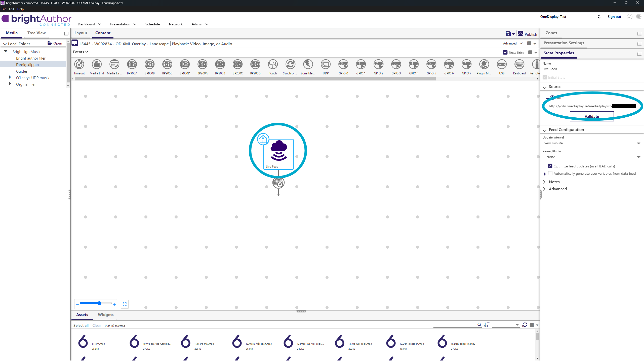The height and width of the screenshot is (362, 644).
Task: Select the USB event icon
Action: tap(502, 65)
